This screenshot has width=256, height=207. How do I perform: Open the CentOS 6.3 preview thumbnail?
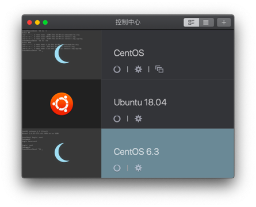click(62, 153)
